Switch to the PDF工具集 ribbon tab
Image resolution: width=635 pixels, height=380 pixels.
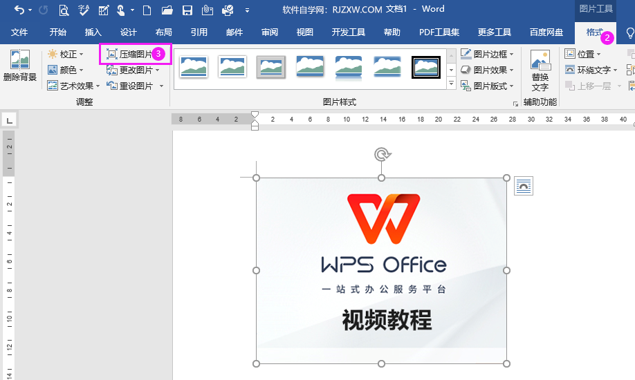pyautogui.click(x=439, y=32)
